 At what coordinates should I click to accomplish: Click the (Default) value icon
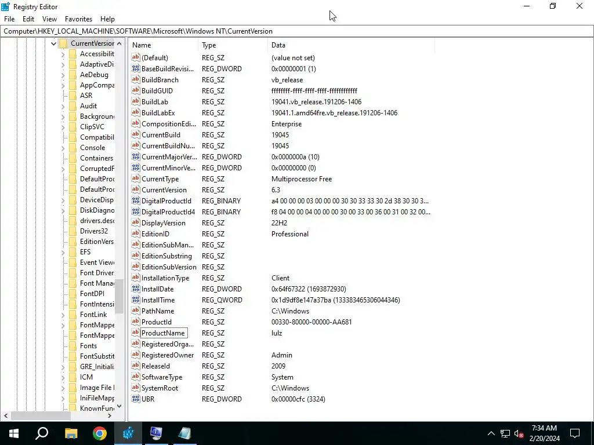pos(136,57)
